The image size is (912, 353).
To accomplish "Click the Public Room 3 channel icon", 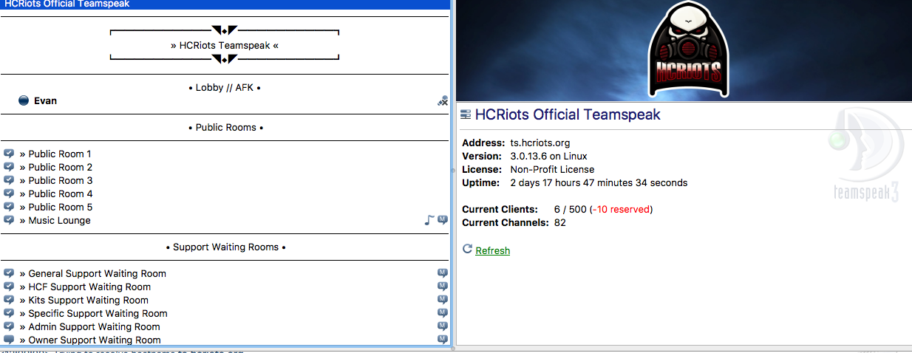I will (9, 180).
